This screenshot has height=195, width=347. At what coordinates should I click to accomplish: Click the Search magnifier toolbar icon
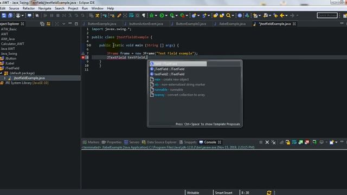click(228, 15)
